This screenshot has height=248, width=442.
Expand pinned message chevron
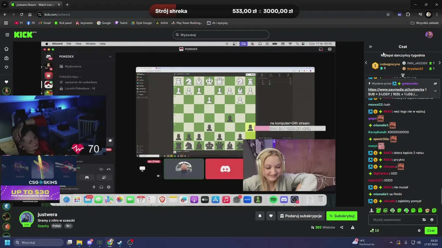coord(435,91)
